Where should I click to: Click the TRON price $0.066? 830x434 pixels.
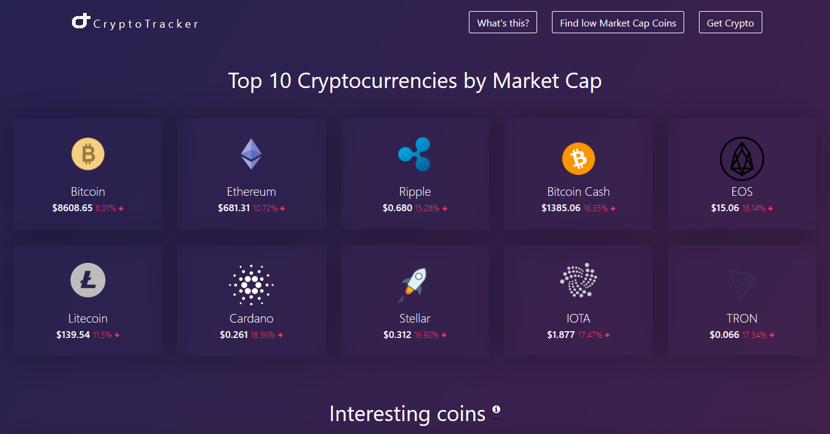click(724, 335)
